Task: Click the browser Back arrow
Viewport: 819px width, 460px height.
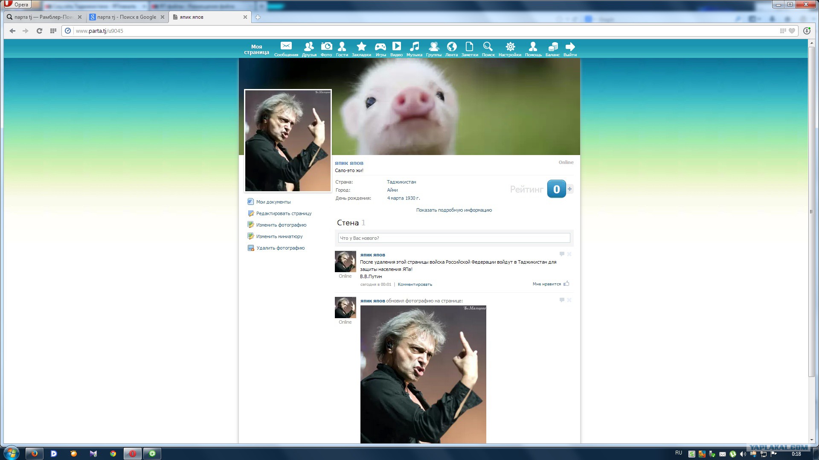Action: (12, 31)
